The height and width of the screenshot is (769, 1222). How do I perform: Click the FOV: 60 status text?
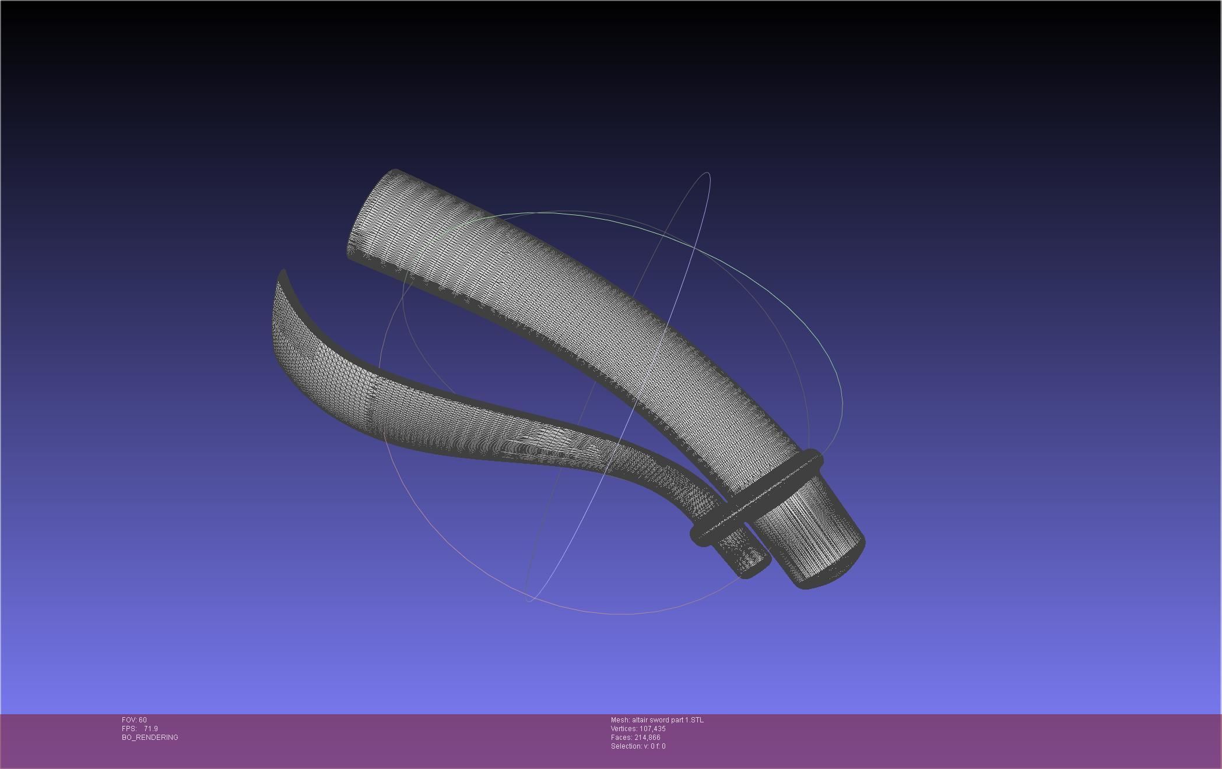[x=134, y=720]
